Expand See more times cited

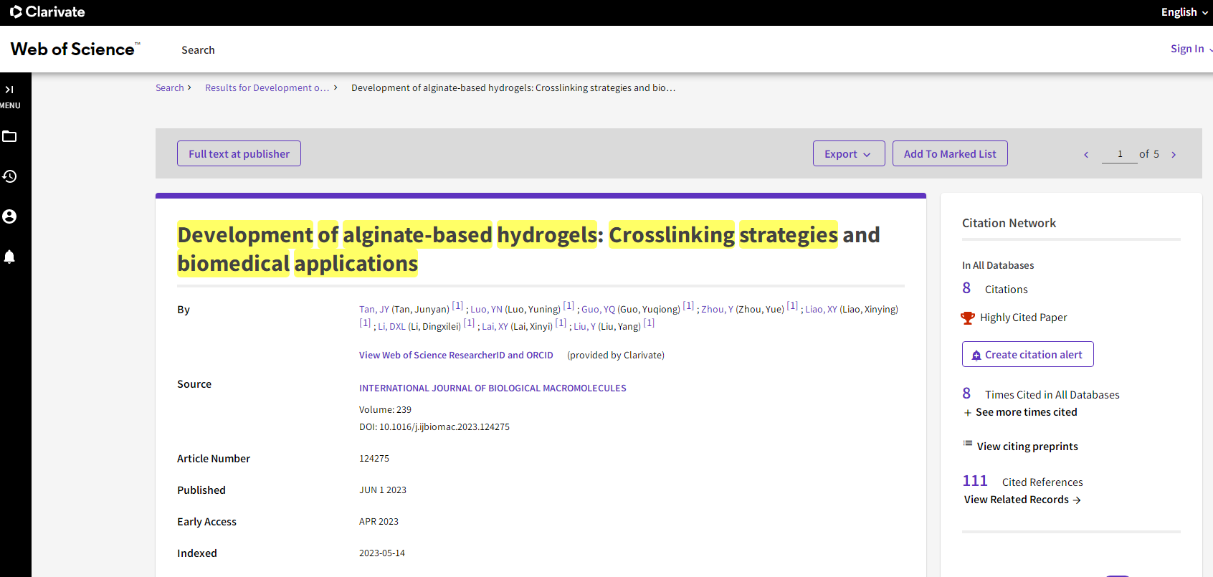point(1025,412)
